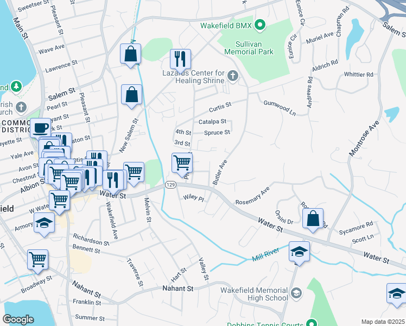The width and height of the screenshot is (406, 326).
Task: Click the Whittier Rd label
Action: (359, 74)
